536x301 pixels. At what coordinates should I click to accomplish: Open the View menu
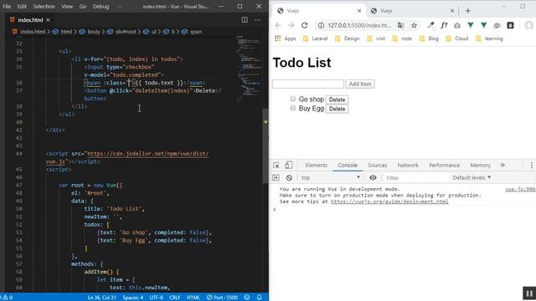coord(67,7)
